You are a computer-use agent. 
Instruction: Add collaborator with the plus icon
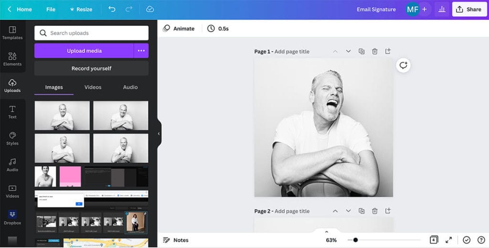click(x=425, y=10)
